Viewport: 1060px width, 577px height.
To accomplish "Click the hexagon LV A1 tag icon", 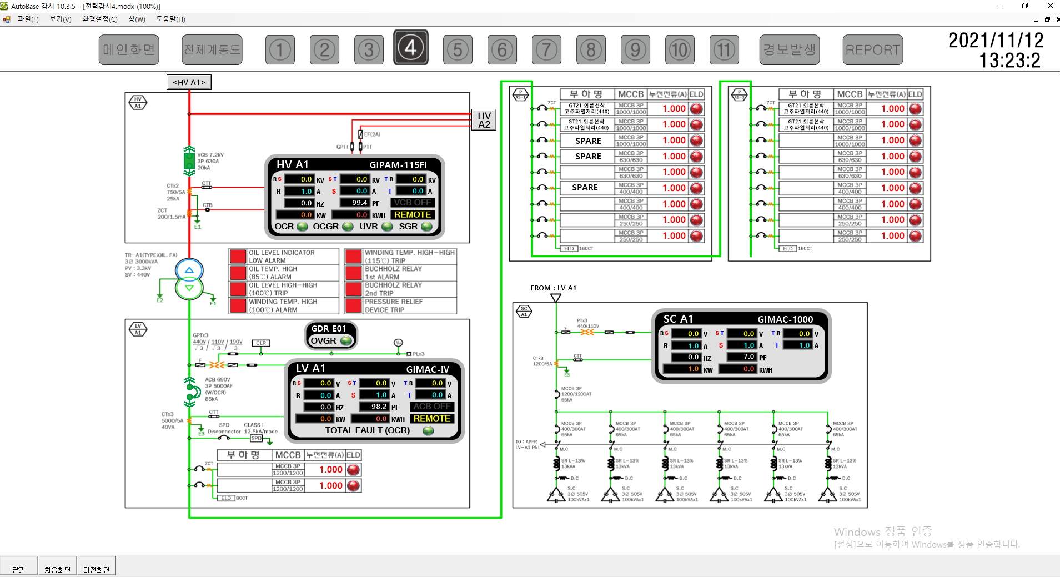I will pos(138,329).
